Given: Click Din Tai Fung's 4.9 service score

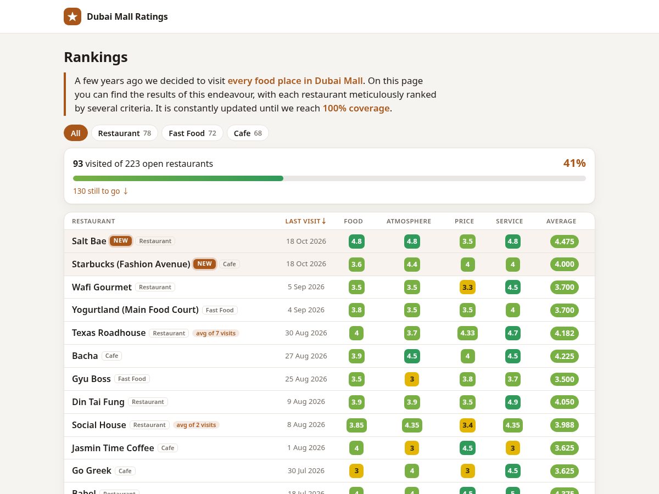Looking at the screenshot, I should [x=513, y=402].
